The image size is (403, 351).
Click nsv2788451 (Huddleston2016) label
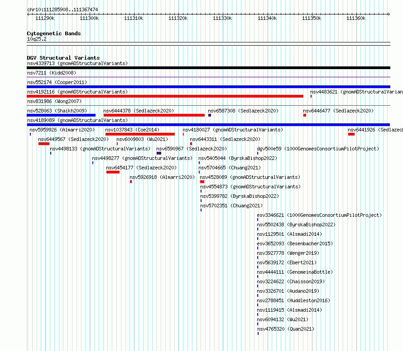293,300
